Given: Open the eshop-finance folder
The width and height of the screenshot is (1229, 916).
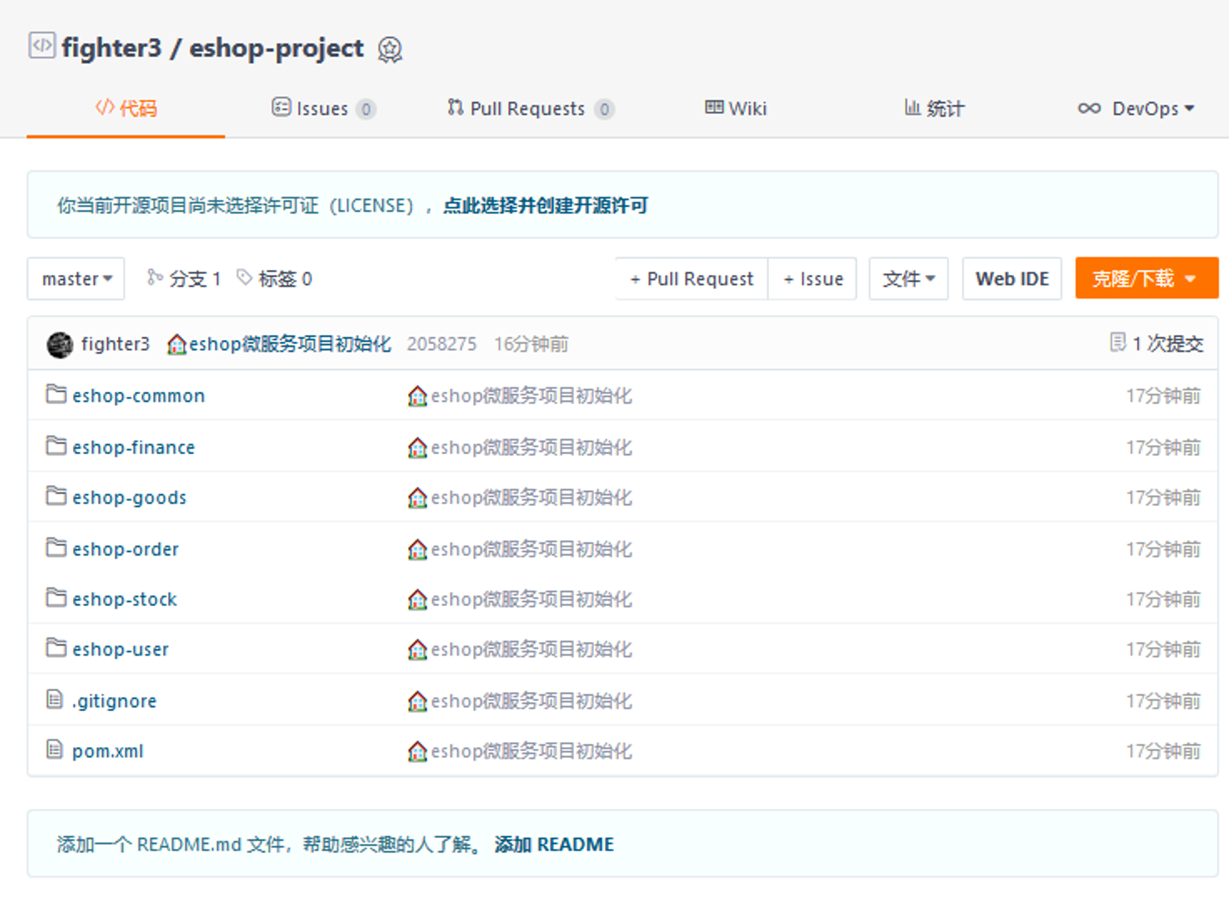Looking at the screenshot, I should click(133, 447).
